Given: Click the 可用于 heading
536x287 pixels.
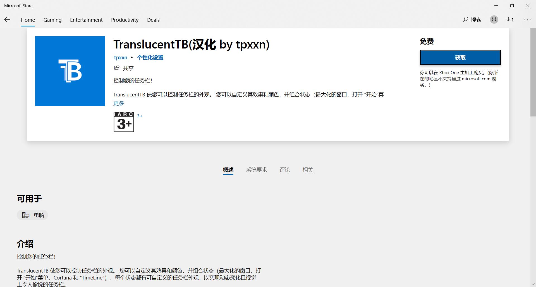Looking at the screenshot, I should point(29,199).
